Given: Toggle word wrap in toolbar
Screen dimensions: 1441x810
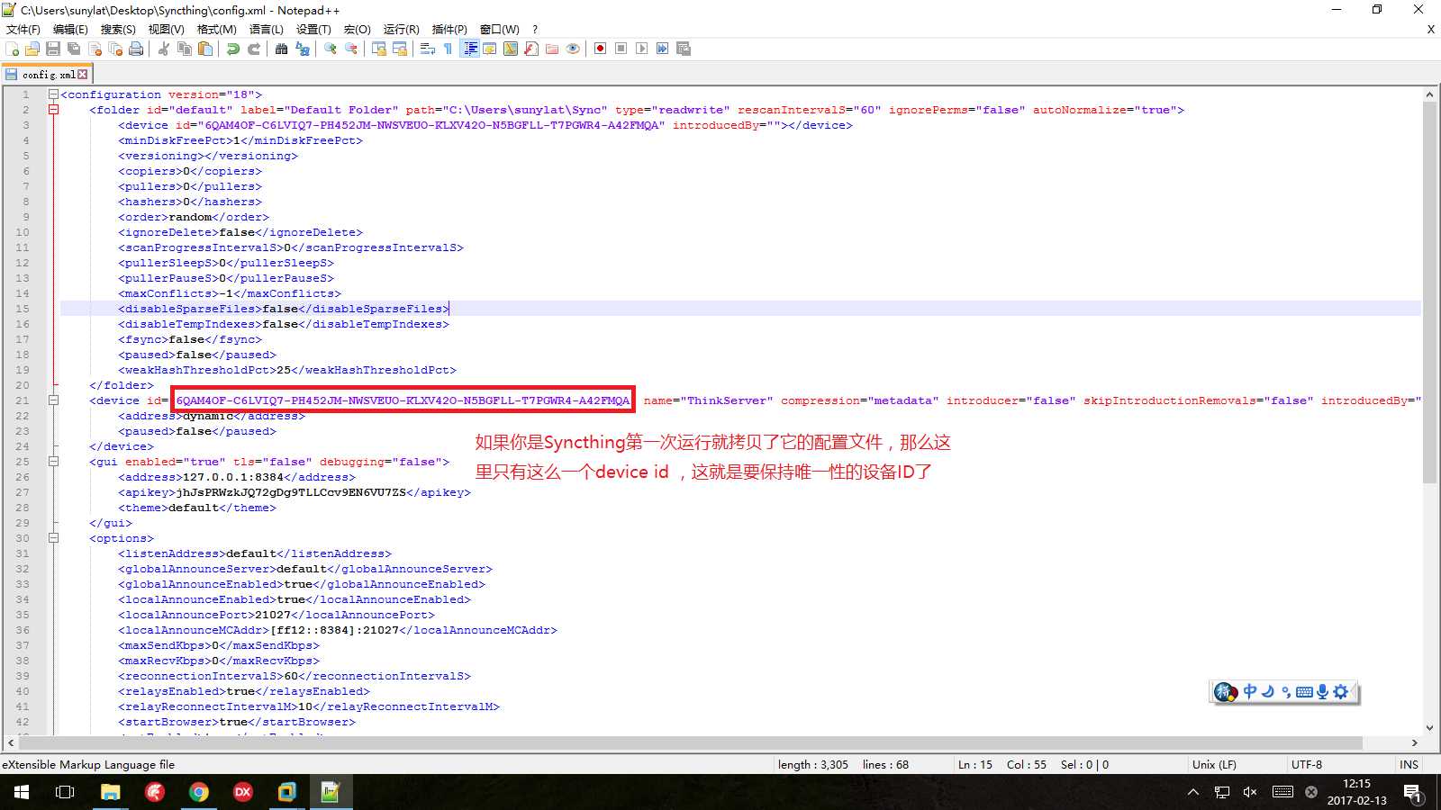Looking at the screenshot, I should [428, 49].
